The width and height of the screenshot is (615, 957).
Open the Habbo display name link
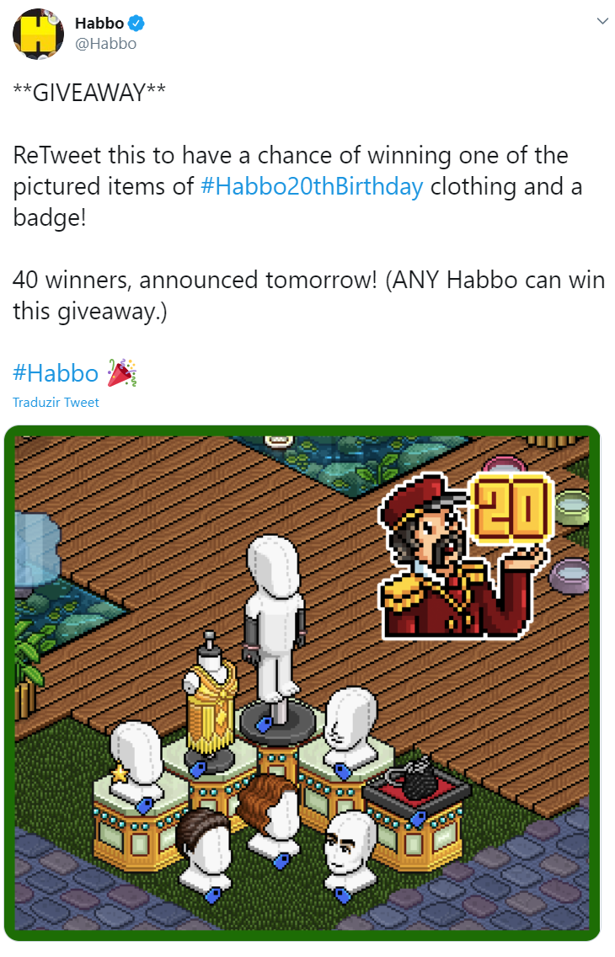click(99, 24)
